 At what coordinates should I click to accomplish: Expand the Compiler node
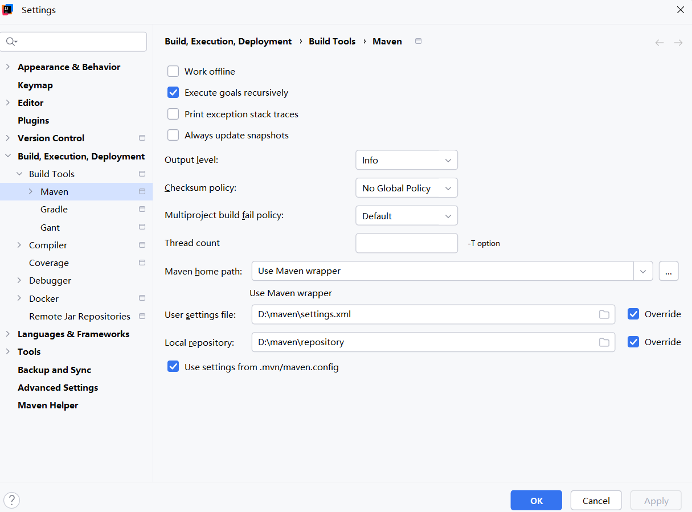coord(19,245)
